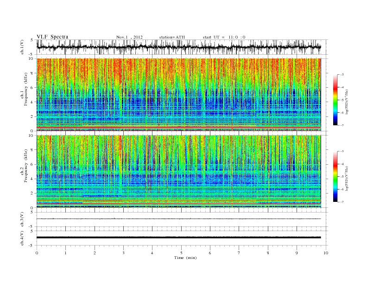Click the "-7" tick on ch.1 colorbar

[x=342, y=125]
